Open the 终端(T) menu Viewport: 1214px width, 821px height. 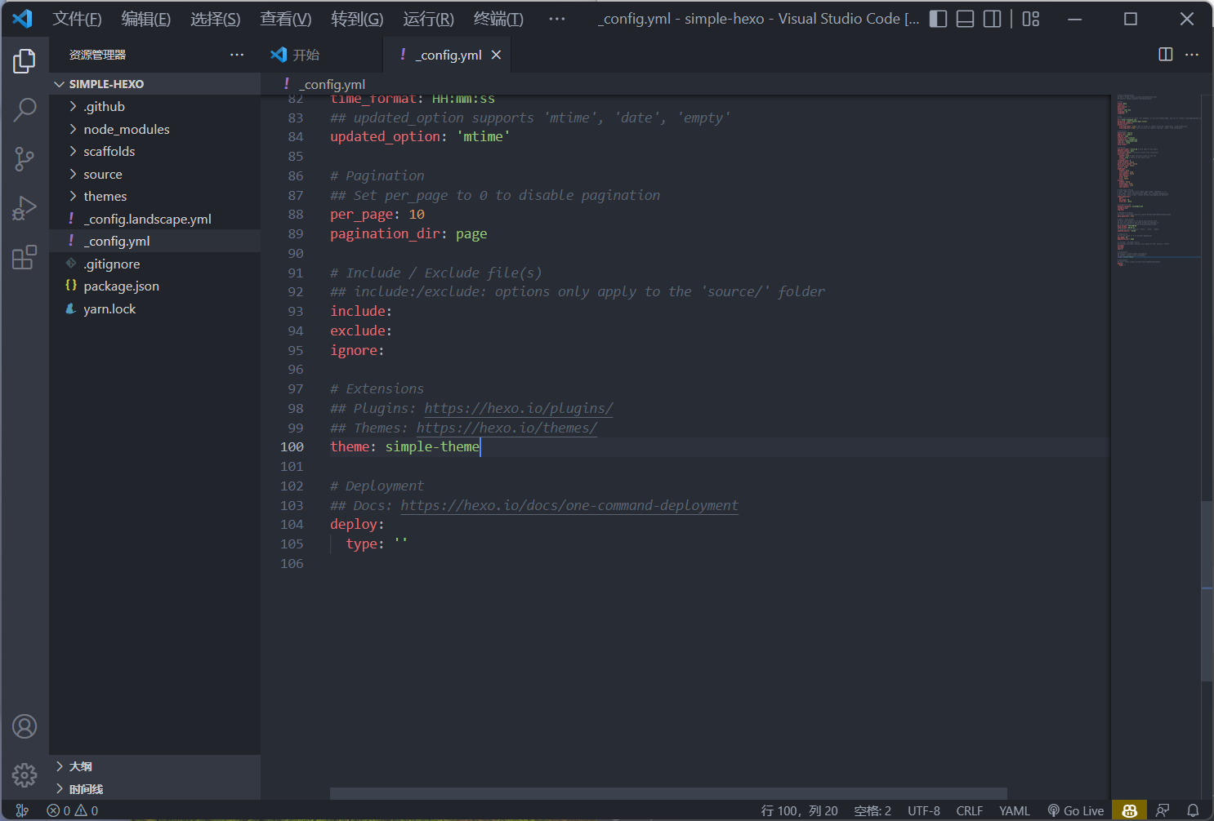tap(498, 19)
